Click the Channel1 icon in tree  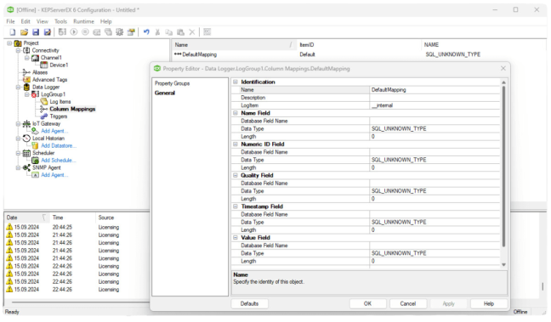[x=35, y=58]
